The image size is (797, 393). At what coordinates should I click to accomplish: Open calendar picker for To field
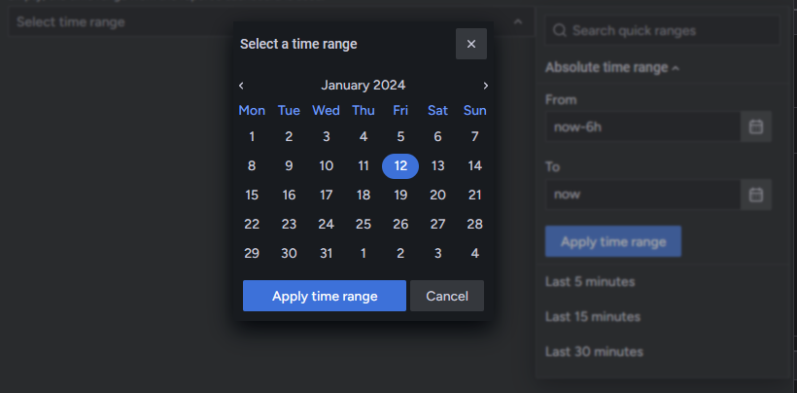coord(756,194)
